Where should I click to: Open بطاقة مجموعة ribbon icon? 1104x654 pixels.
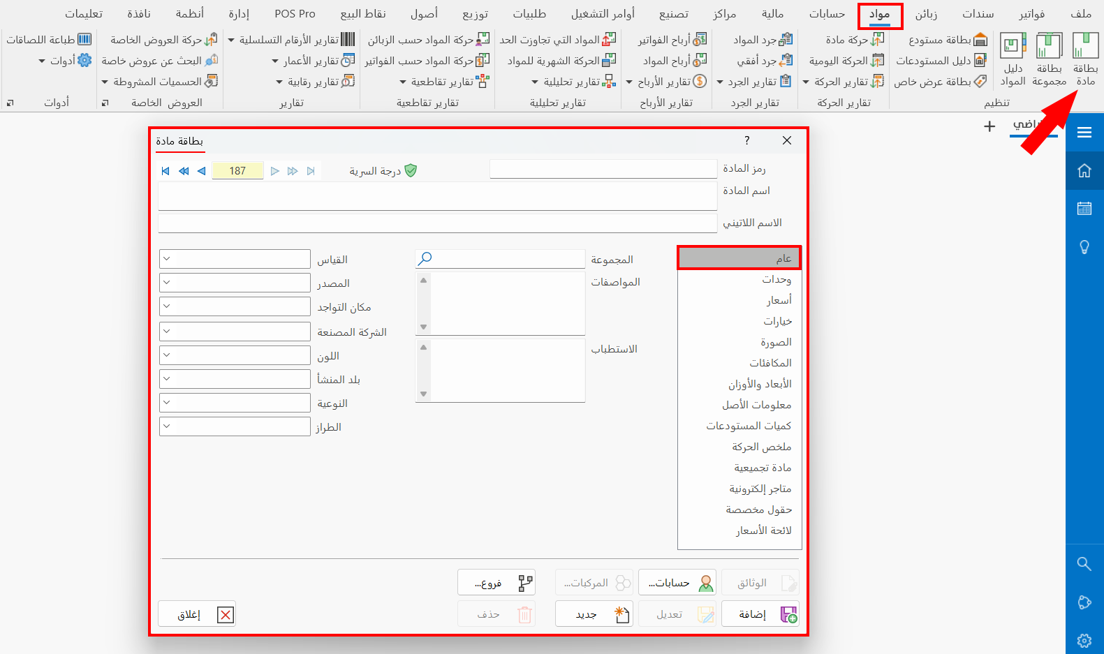coord(1049,59)
